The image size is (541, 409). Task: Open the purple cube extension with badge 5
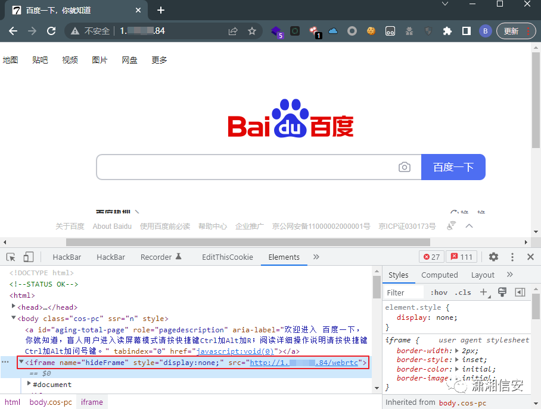tap(276, 32)
